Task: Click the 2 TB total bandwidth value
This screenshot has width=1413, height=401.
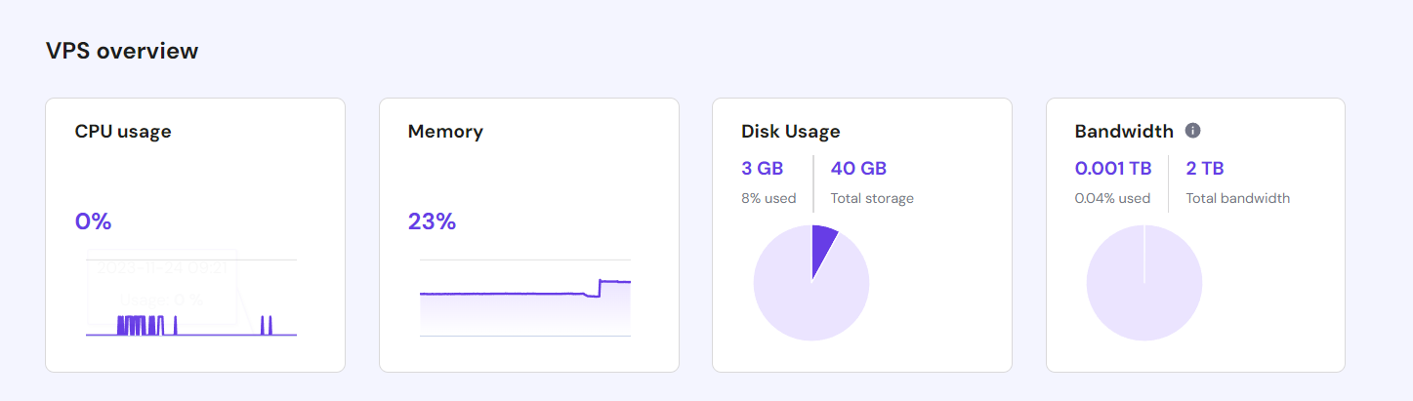Action: 1205,168
